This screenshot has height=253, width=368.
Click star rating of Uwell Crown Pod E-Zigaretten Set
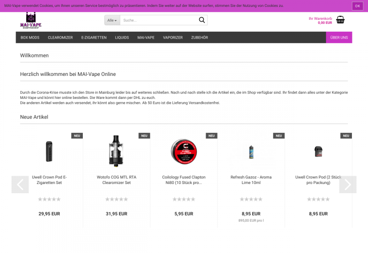pos(49,199)
